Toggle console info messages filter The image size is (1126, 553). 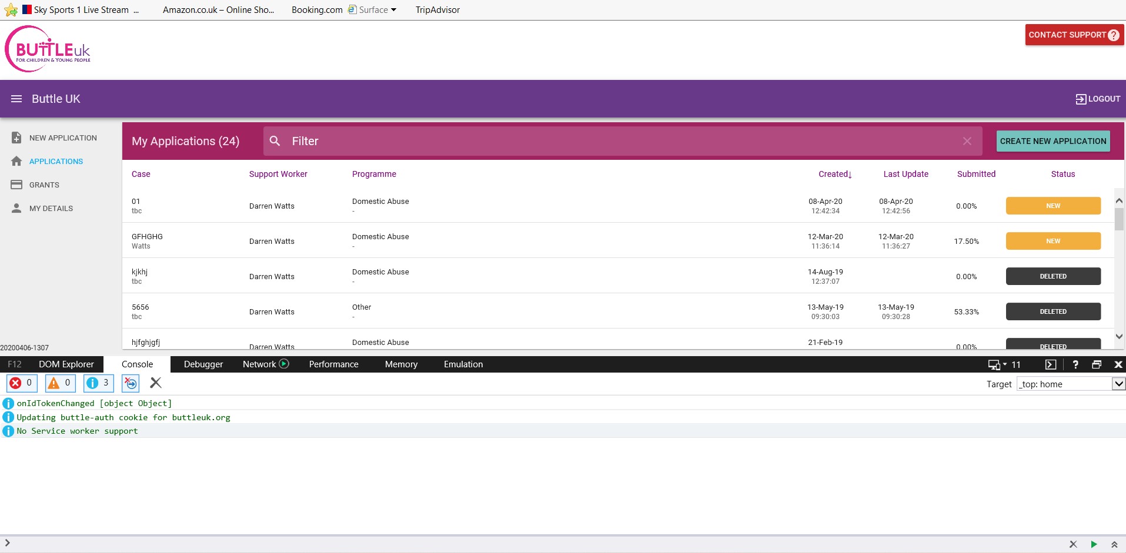(98, 383)
